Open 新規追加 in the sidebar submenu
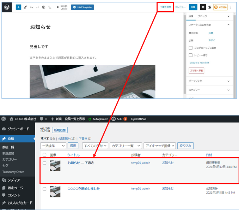This screenshot has width=239, height=212. (x=8, y=153)
